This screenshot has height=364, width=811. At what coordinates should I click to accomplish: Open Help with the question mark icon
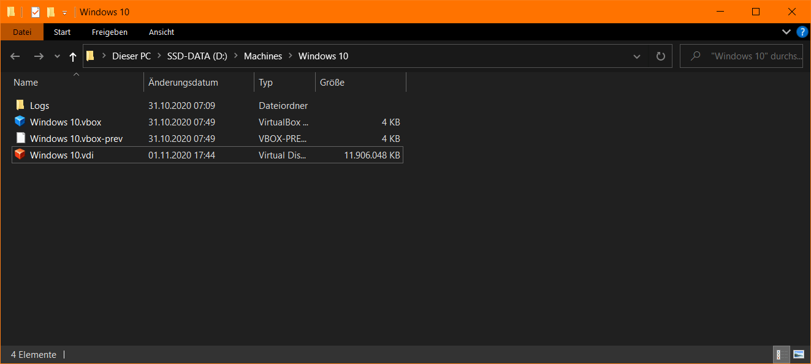[x=802, y=32]
